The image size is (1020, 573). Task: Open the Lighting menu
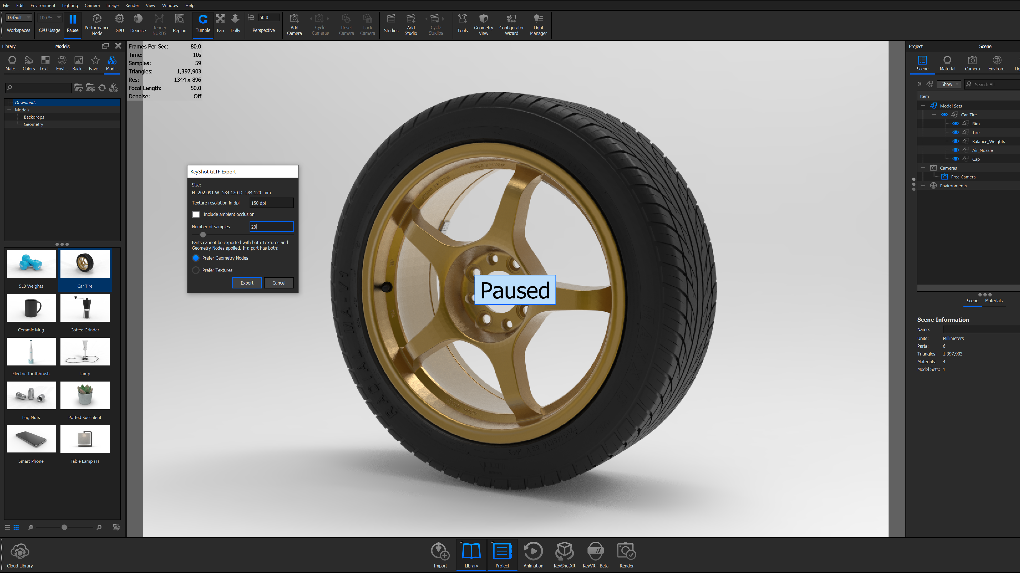click(x=70, y=5)
